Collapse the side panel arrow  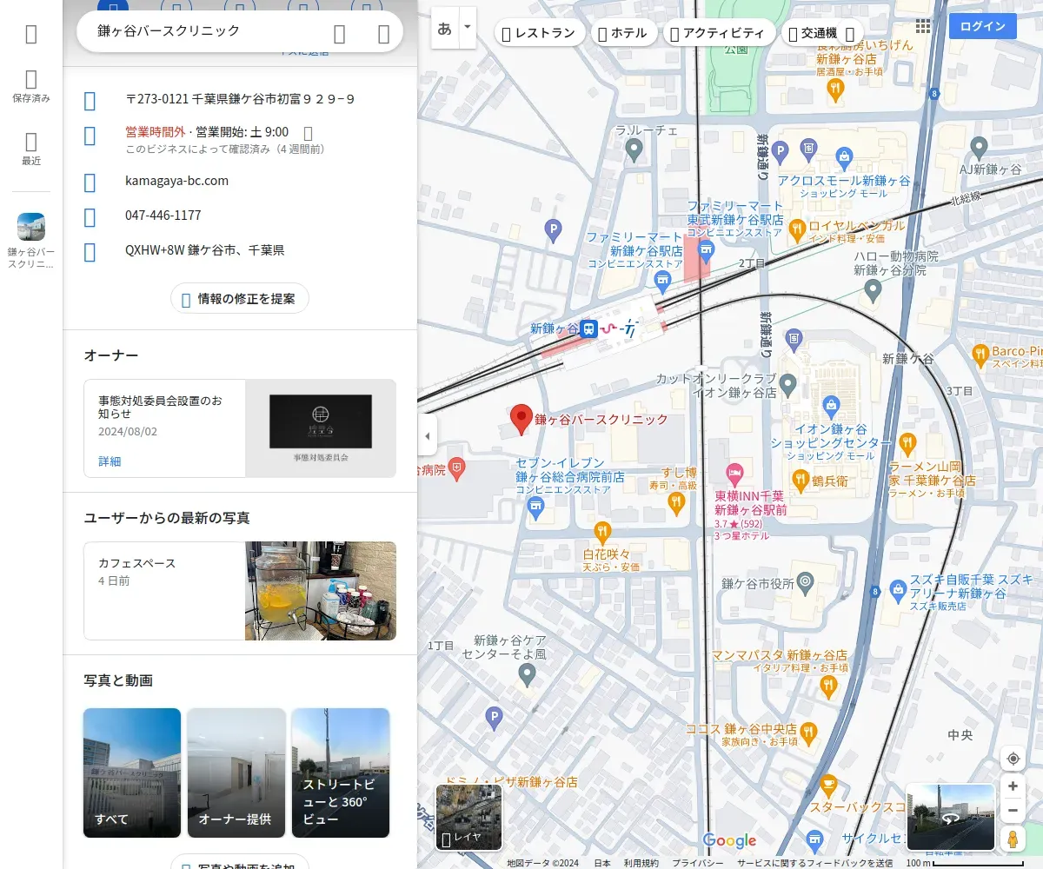point(427,435)
